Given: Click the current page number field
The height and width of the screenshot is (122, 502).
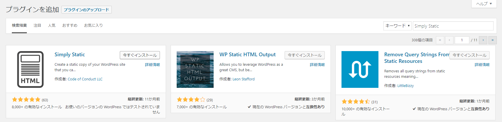Looking at the screenshot, I should (462, 40).
